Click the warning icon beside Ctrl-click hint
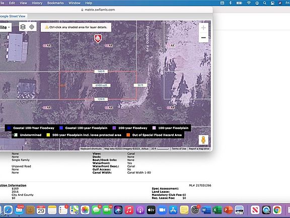Image resolution: width=290 pixels, height=218 pixels. 47,27
